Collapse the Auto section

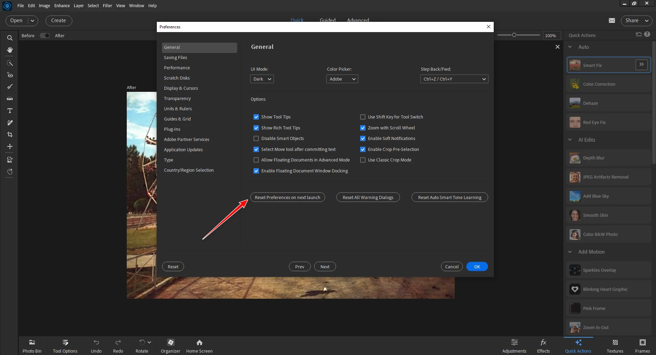(x=570, y=47)
